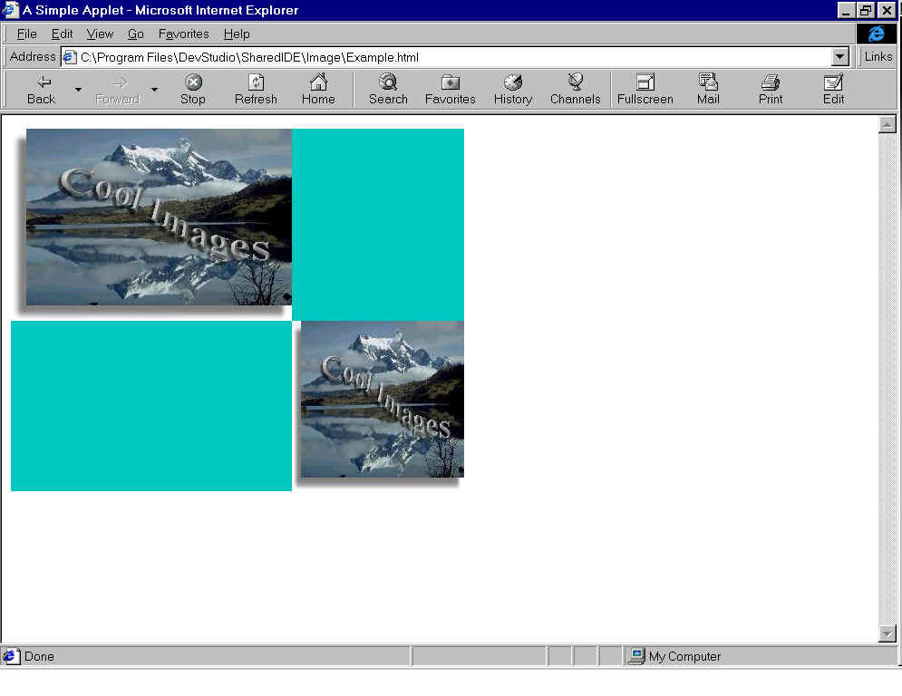Viewport: 902px width, 696px height.
Task: Refresh the current page
Action: pos(256,90)
